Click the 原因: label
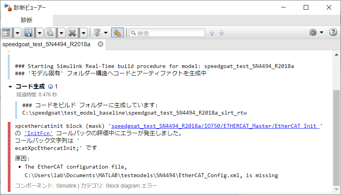341x195 pixels. [x=22, y=158]
